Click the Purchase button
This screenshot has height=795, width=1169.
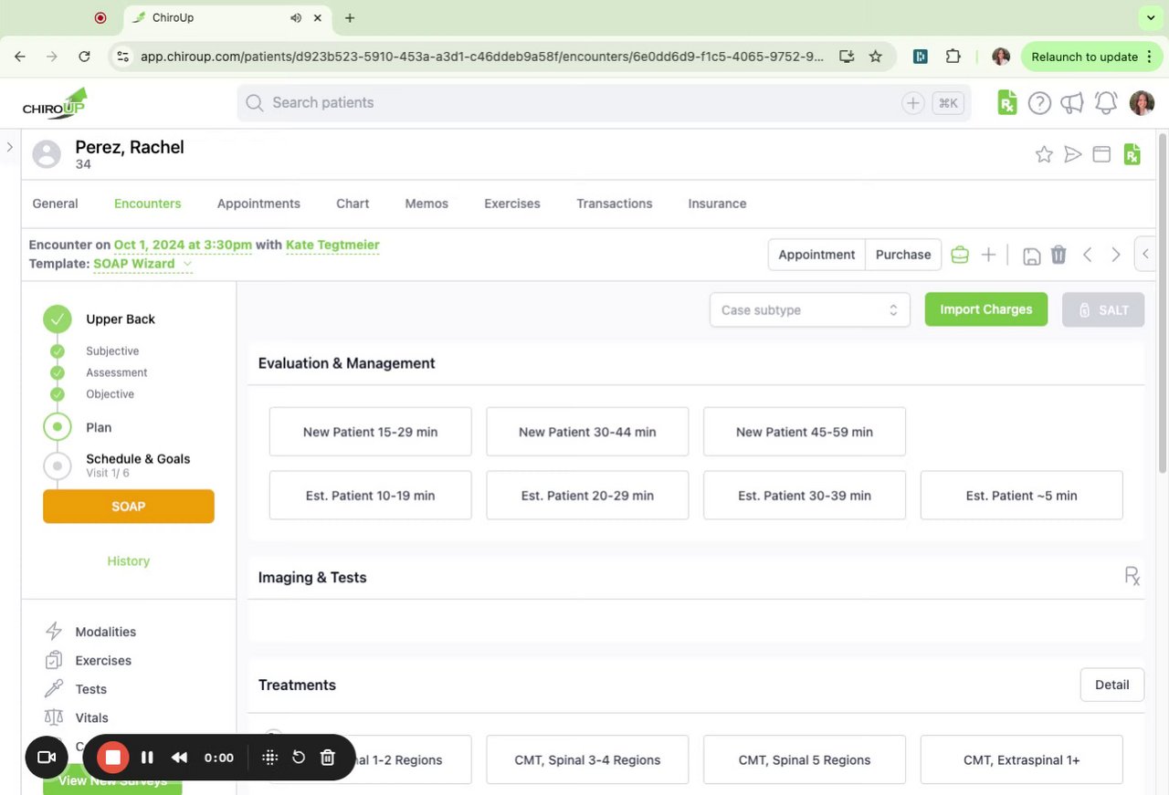point(903,255)
